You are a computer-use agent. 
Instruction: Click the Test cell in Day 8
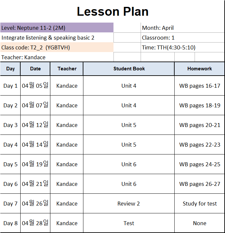[129, 223]
